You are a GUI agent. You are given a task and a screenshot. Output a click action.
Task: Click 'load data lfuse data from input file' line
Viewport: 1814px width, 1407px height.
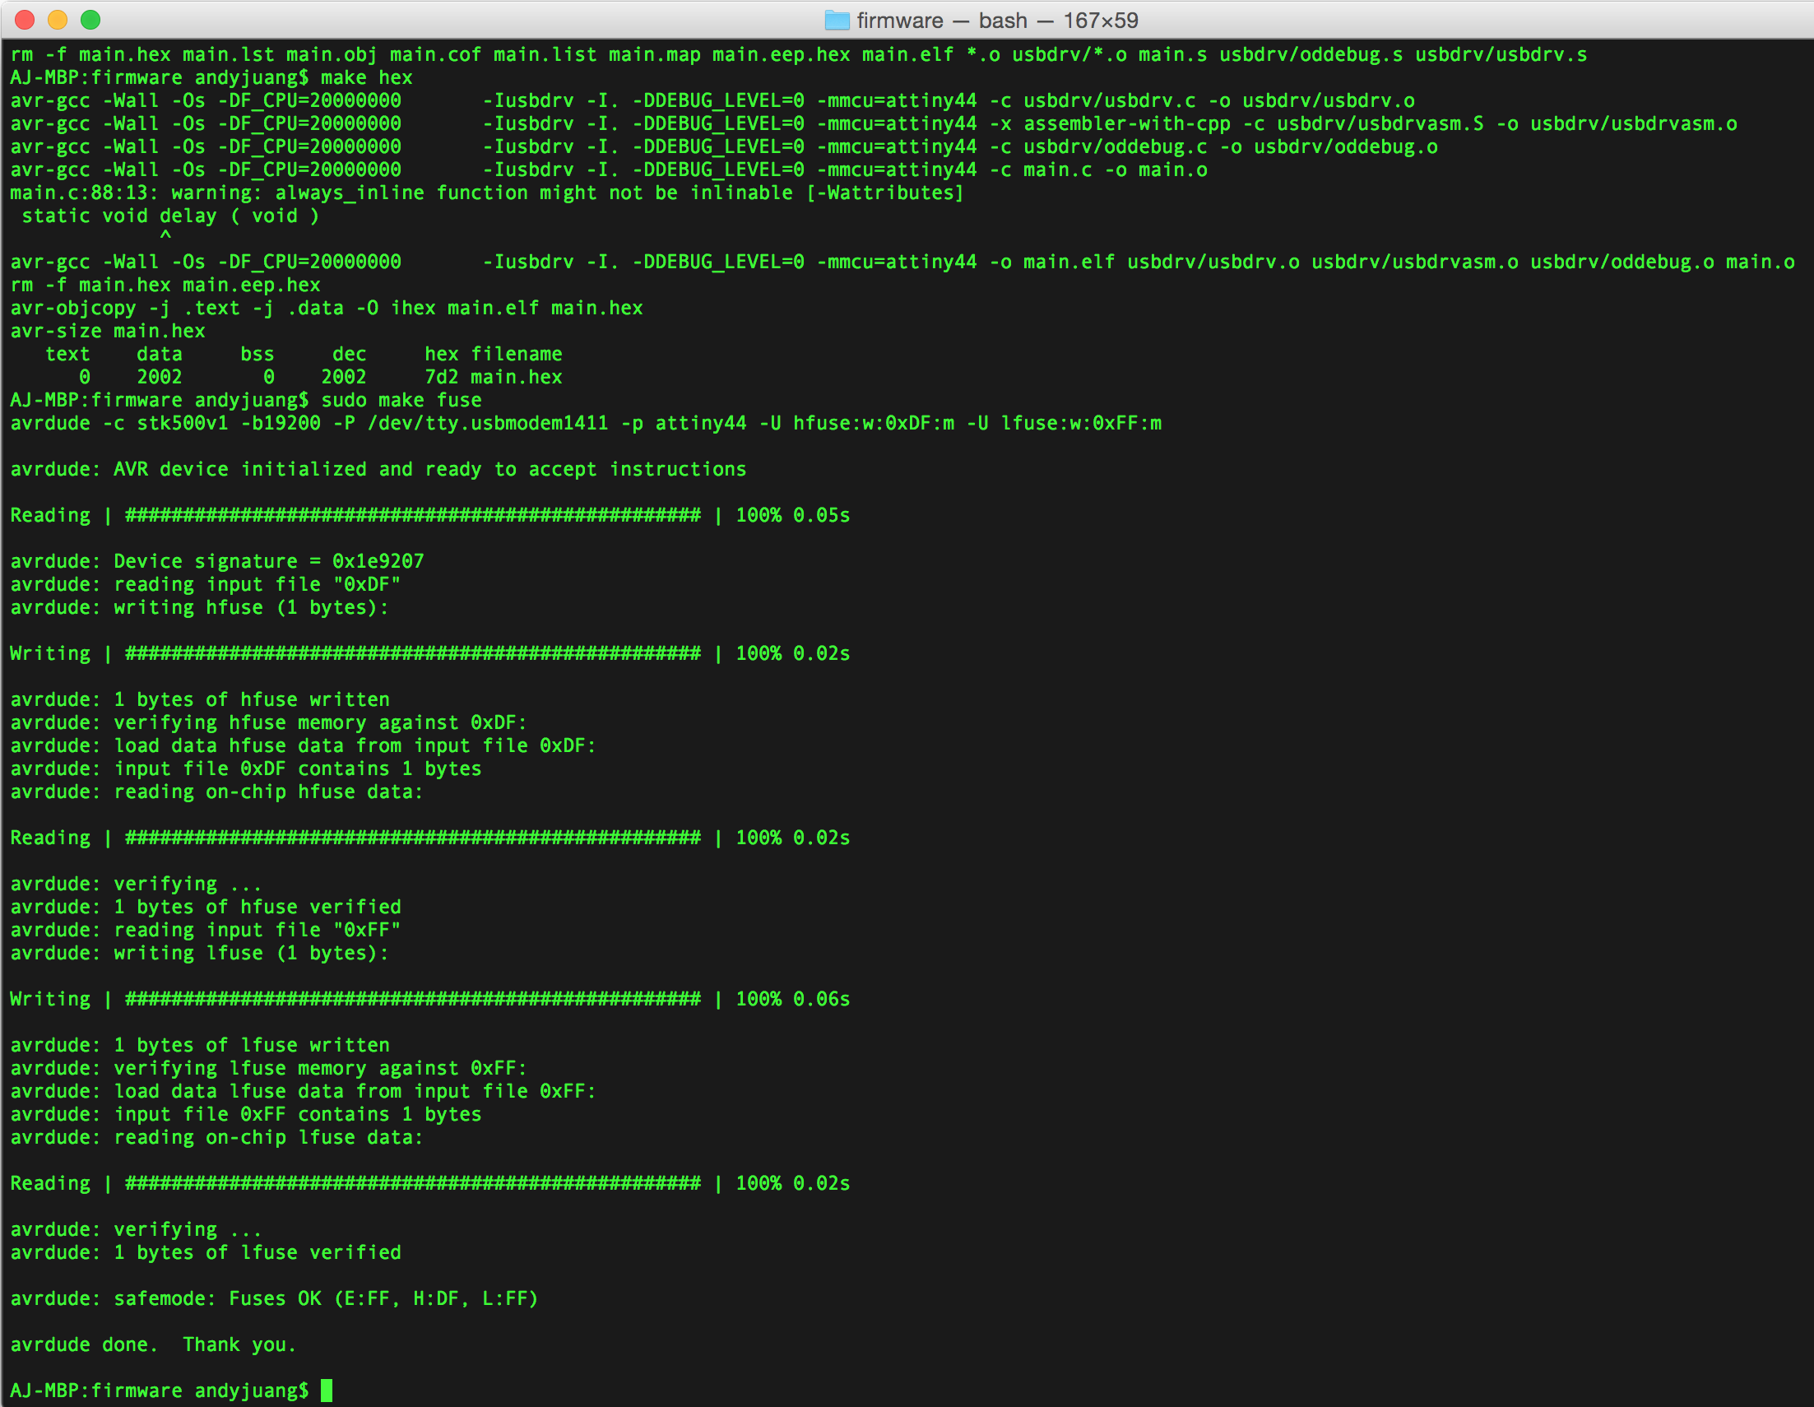[x=304, y=1090]
